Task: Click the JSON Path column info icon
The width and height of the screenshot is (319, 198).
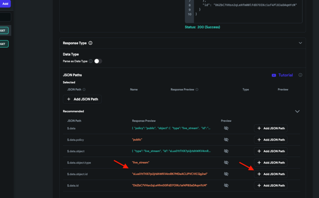Action: tap(84, 90)
